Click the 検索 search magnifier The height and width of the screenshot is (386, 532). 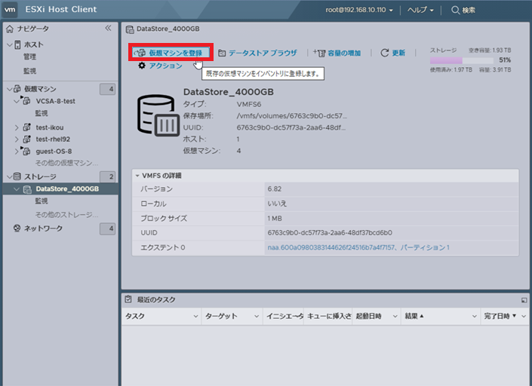click(x=456, y=11)
